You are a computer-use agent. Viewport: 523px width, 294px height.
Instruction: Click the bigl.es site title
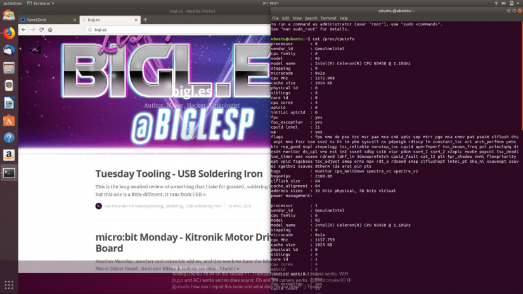[x=192, y=91]
